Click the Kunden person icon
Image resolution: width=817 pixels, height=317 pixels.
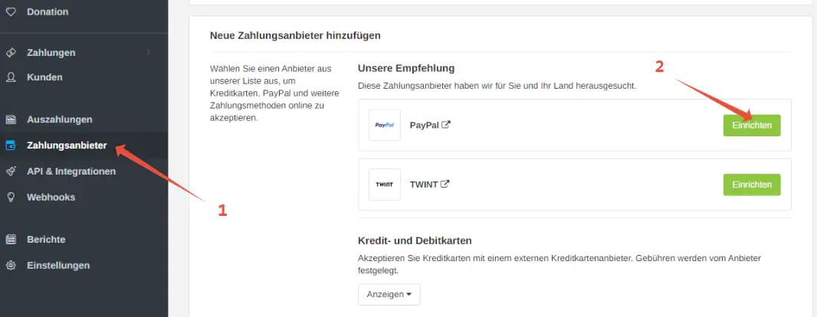coord(11,77)
